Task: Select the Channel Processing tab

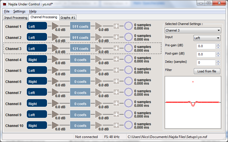Action: click(x=44, y=17)
